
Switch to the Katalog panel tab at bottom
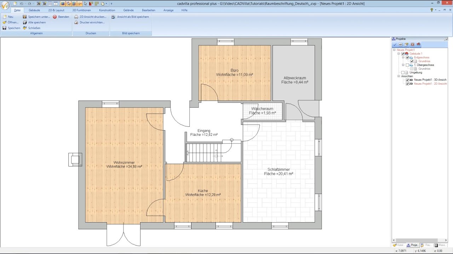(x=399, y=245)
